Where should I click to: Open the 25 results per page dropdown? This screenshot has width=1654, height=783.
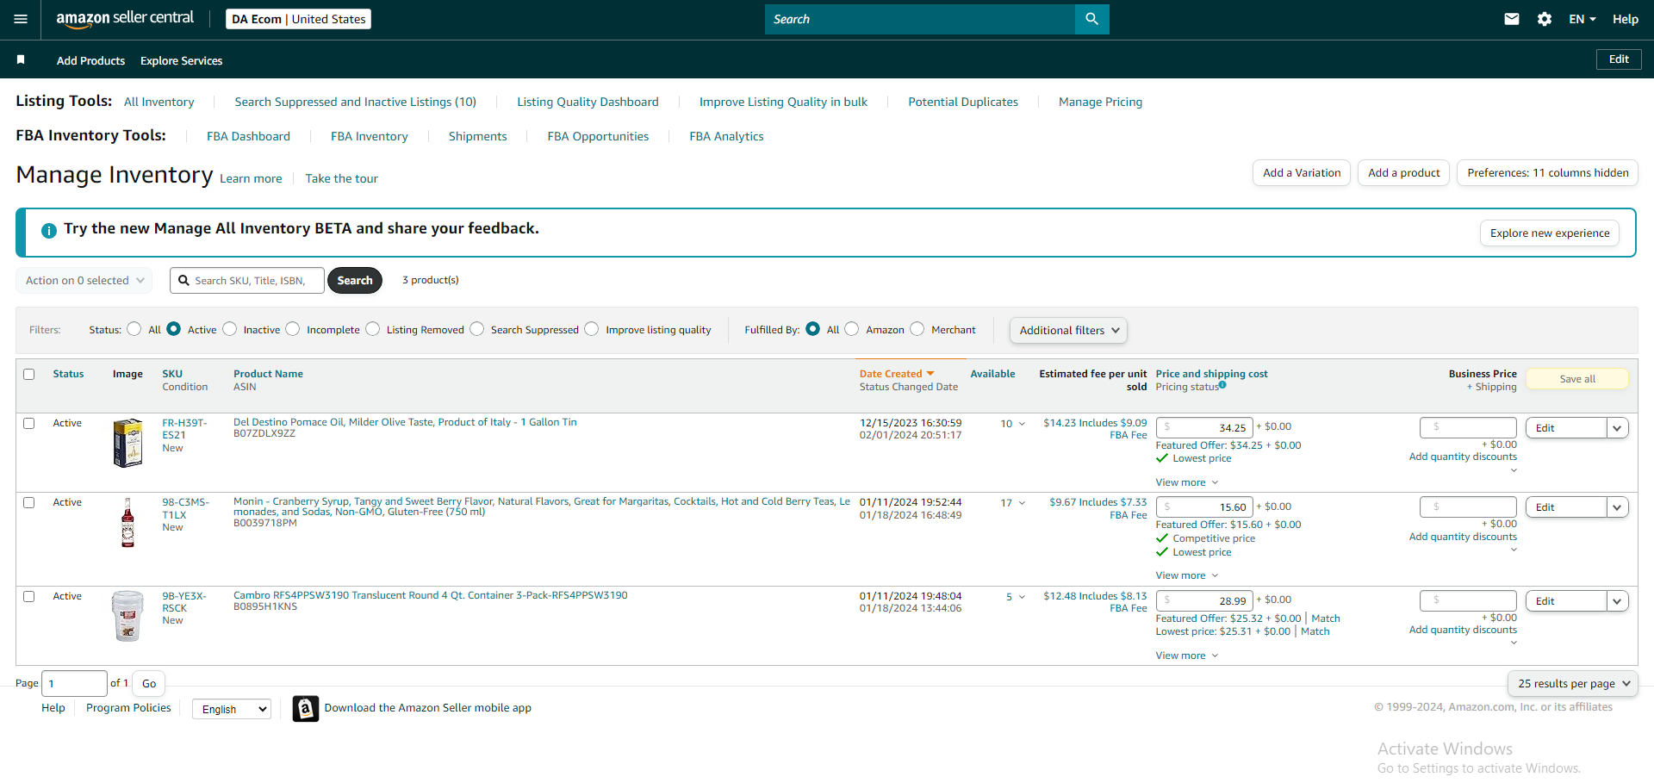point(1573,683)
